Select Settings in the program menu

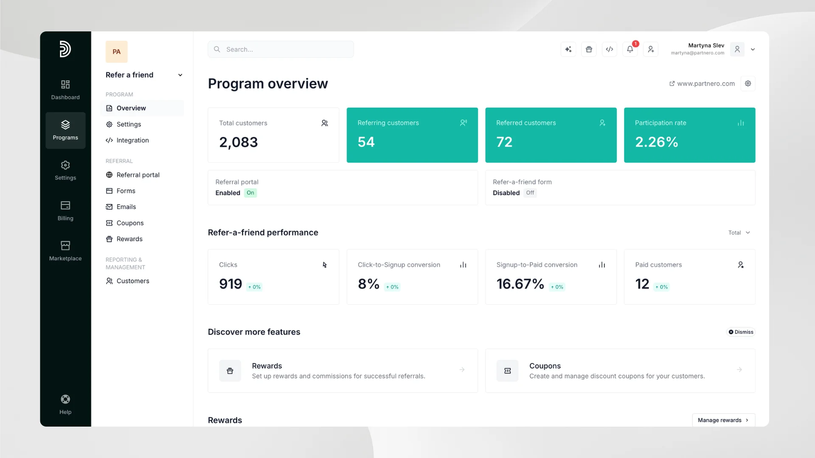point(142,124)
